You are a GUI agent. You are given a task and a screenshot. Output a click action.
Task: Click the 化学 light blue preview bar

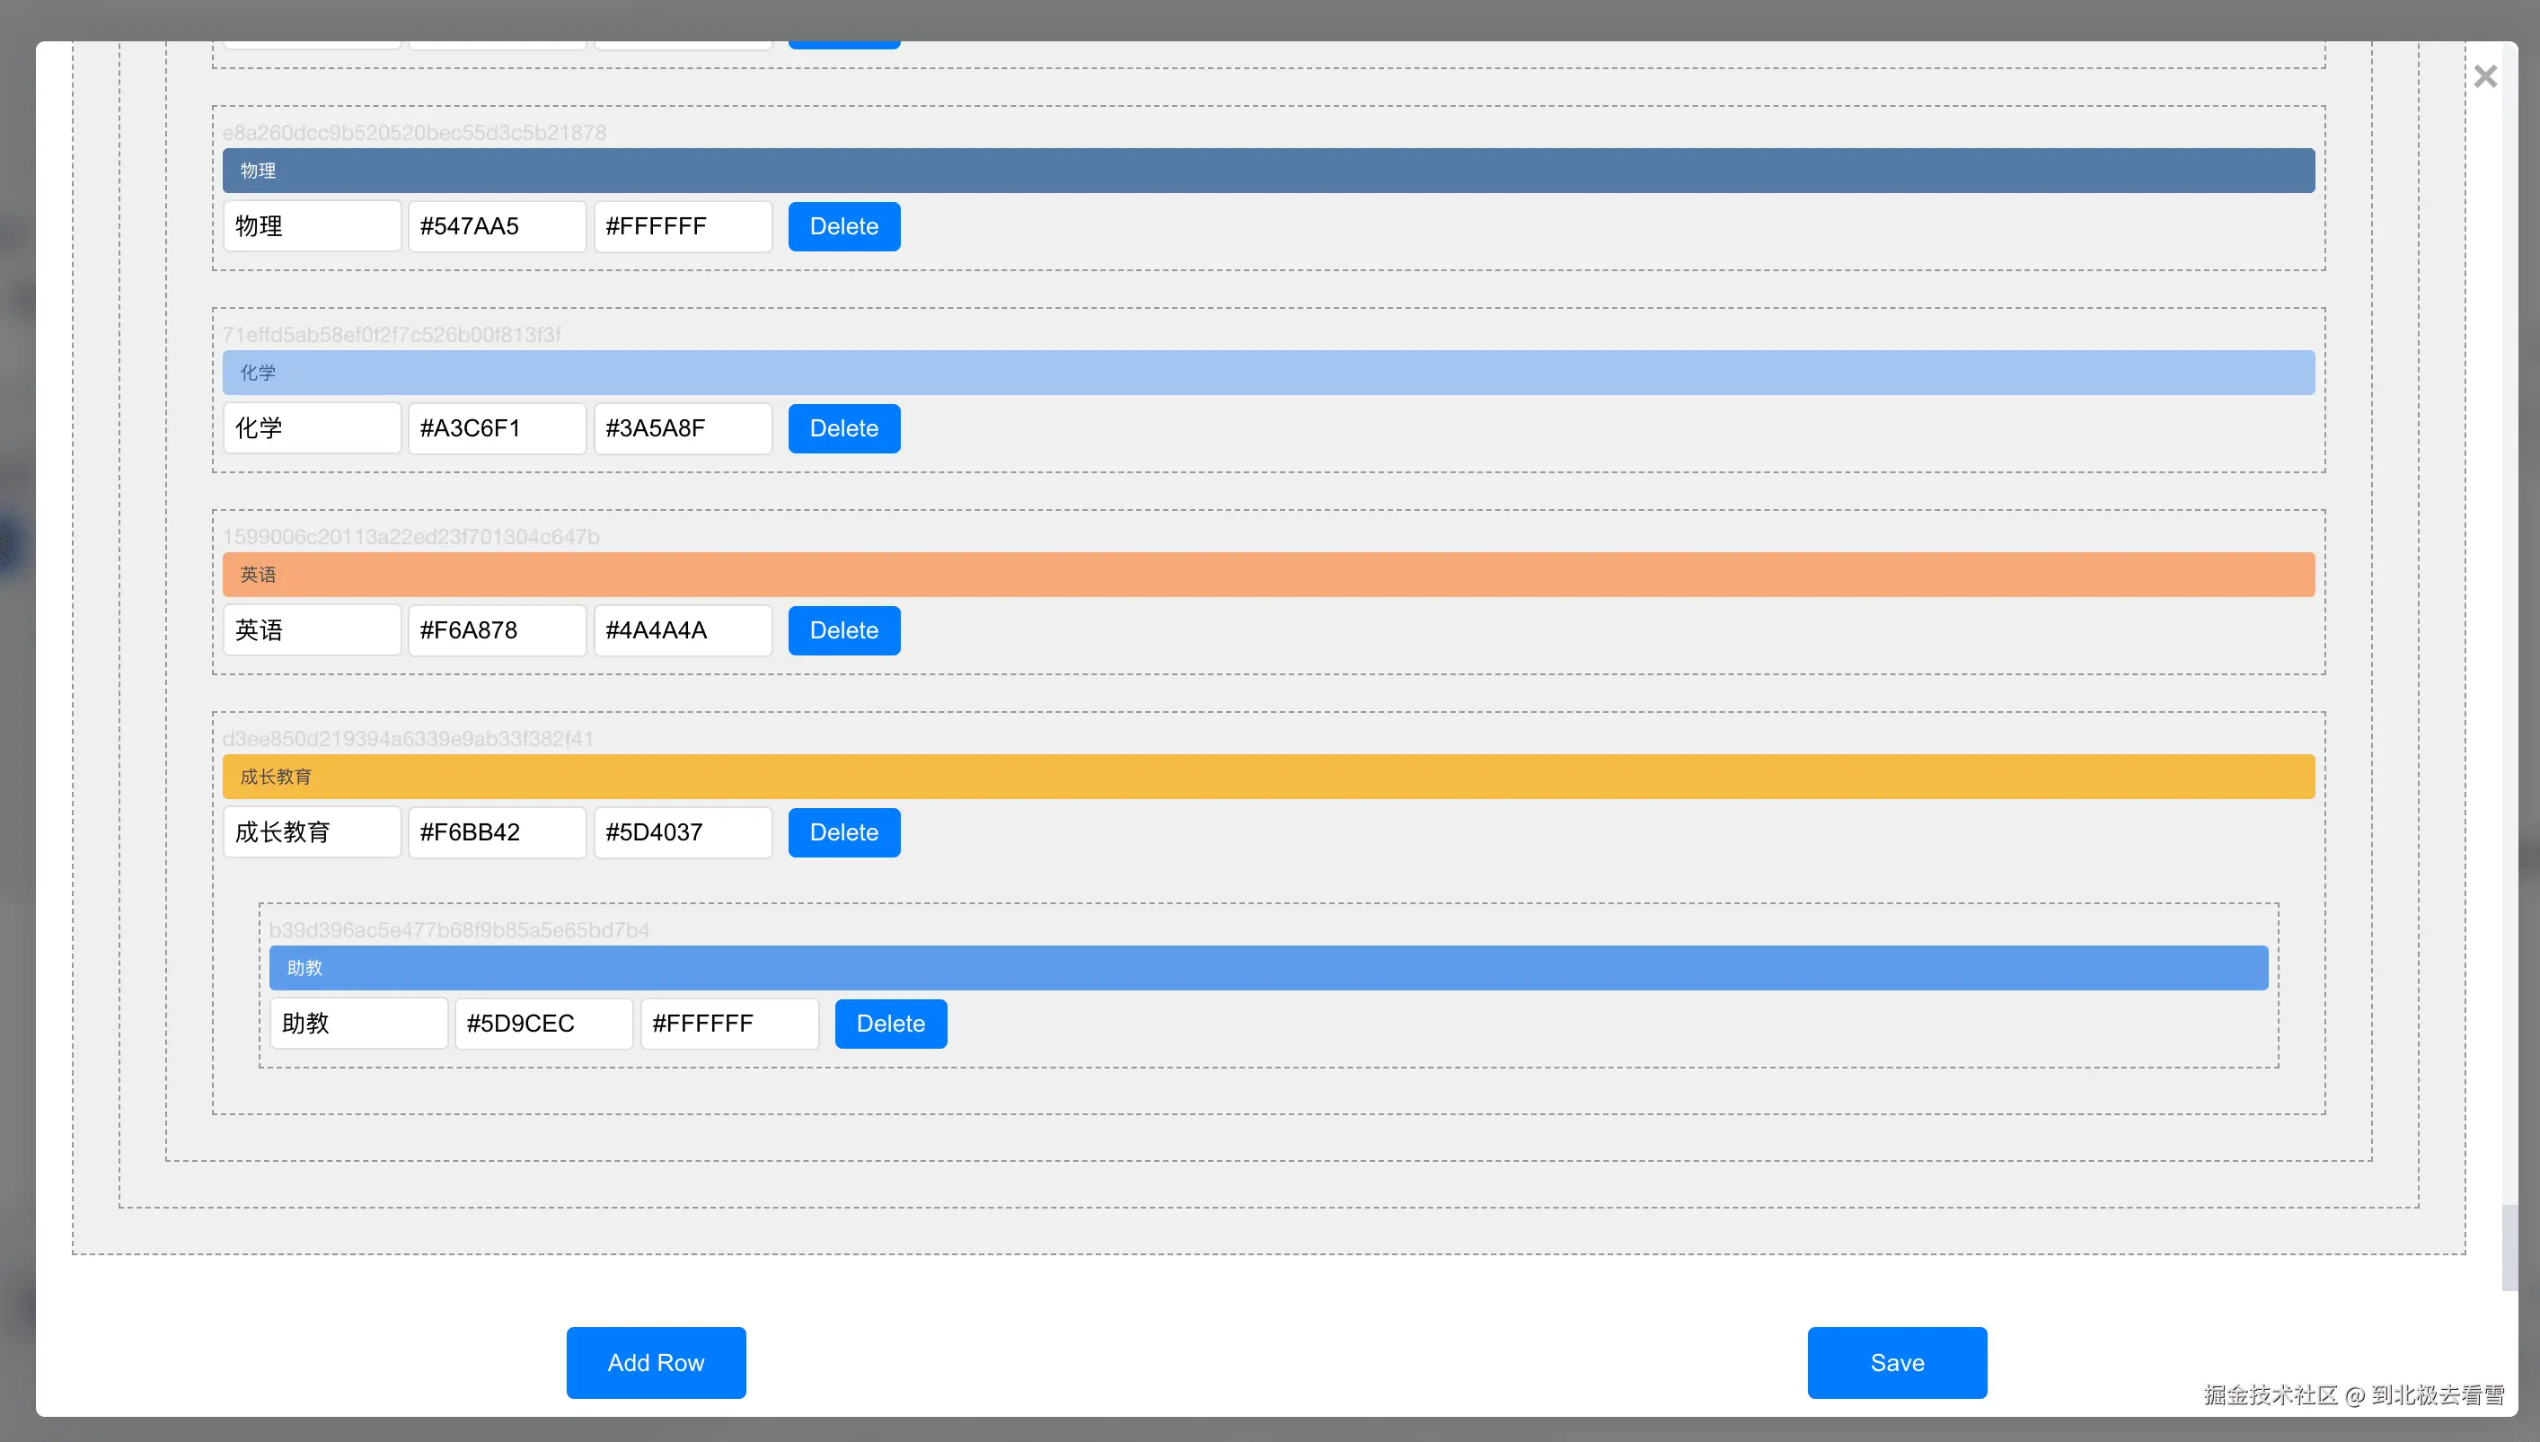1268,373
